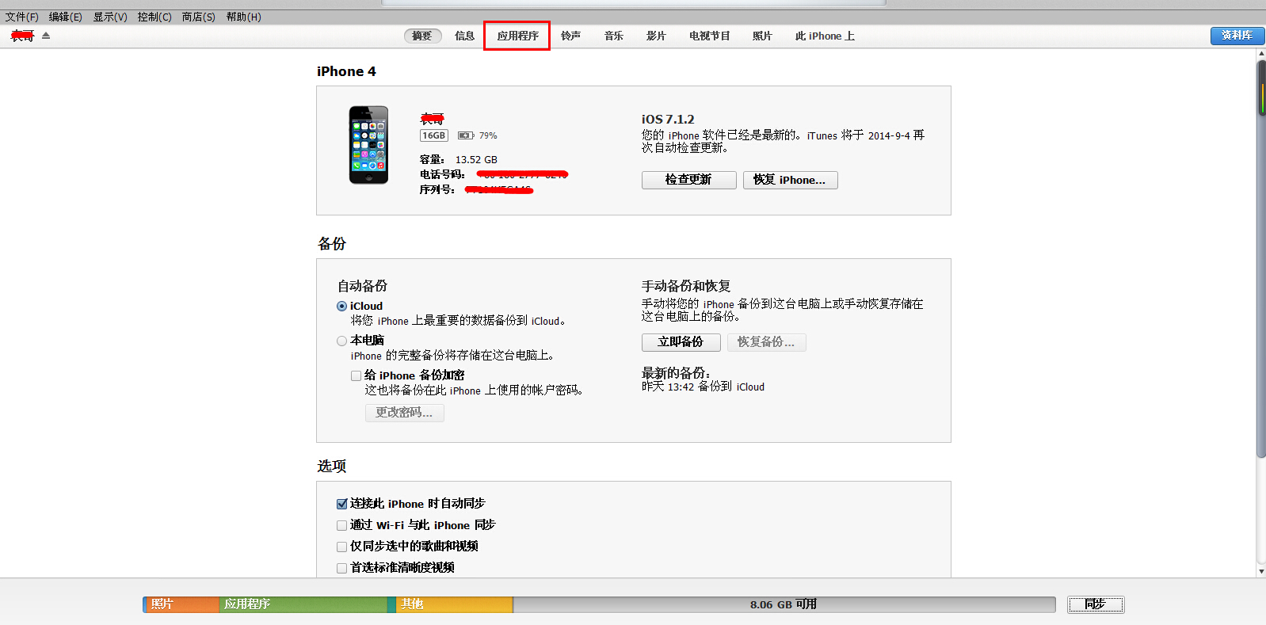This screenshot has width=1266, height=625.
Task: Open the 应用程序 tab
Action: click(x=517, y=36)
